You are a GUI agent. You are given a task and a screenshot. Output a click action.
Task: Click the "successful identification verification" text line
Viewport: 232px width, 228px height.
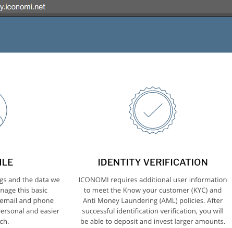[153, 211]
